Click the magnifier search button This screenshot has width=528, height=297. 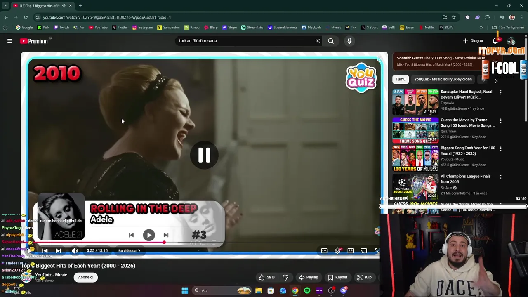331,41
